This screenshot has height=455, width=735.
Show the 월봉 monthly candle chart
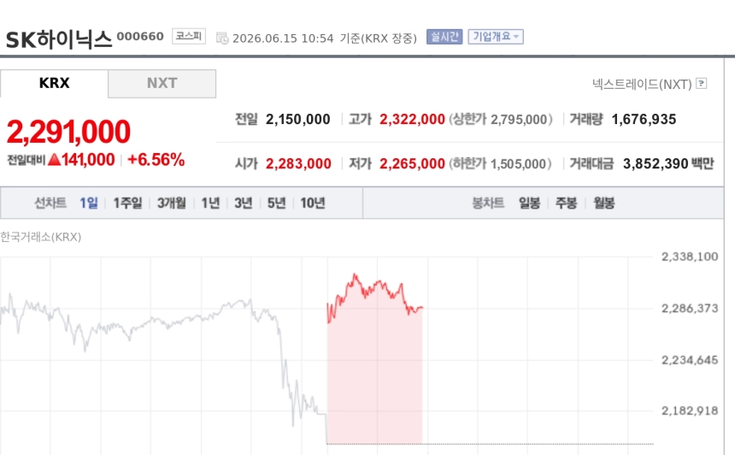(603, 203)
